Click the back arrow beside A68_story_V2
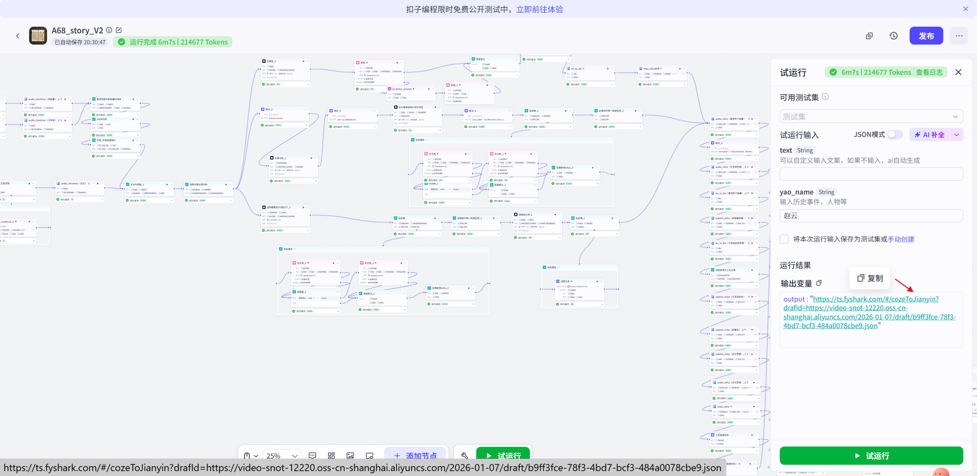The height and width of the screenshot is (476, 977). [18, 35]
